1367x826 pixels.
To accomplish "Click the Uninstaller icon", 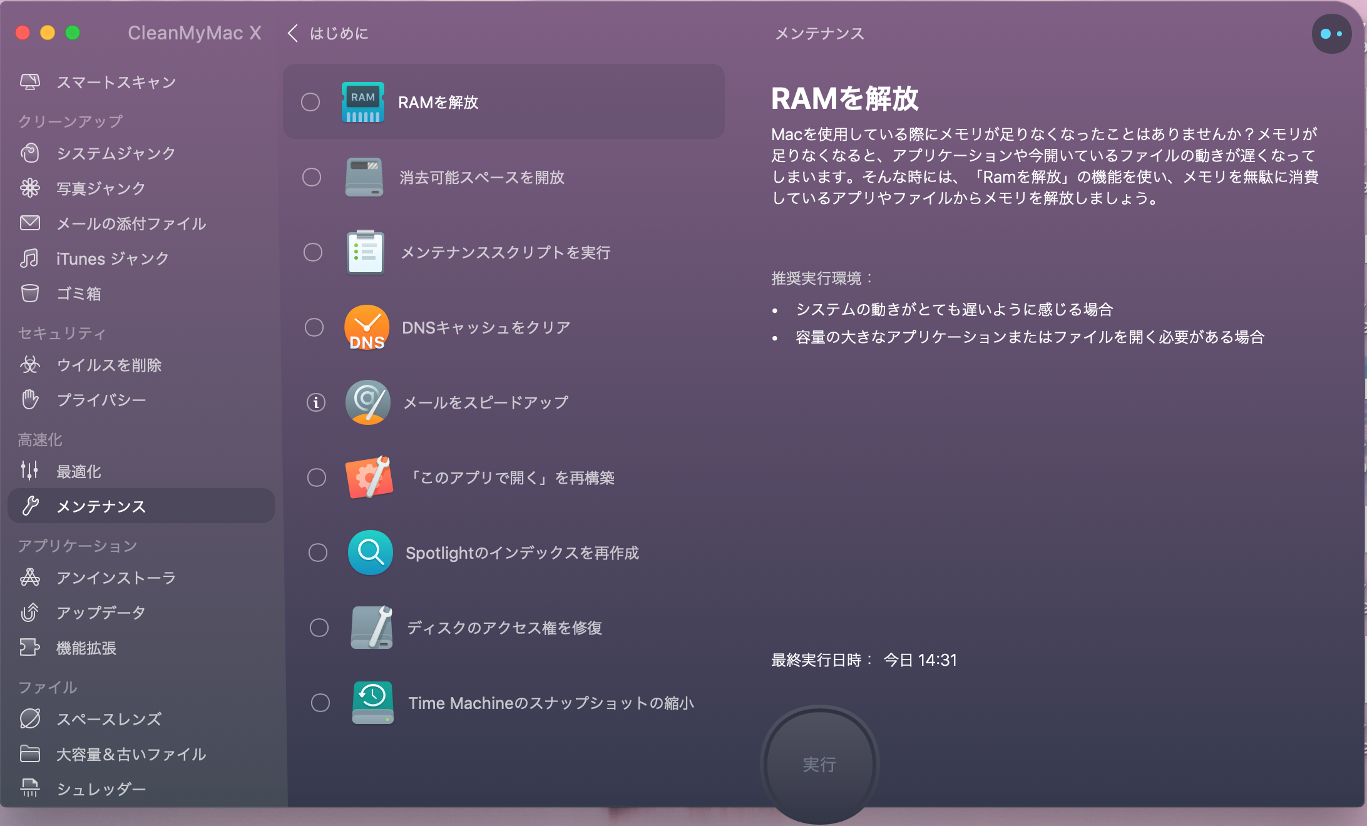I will [30, 577].
